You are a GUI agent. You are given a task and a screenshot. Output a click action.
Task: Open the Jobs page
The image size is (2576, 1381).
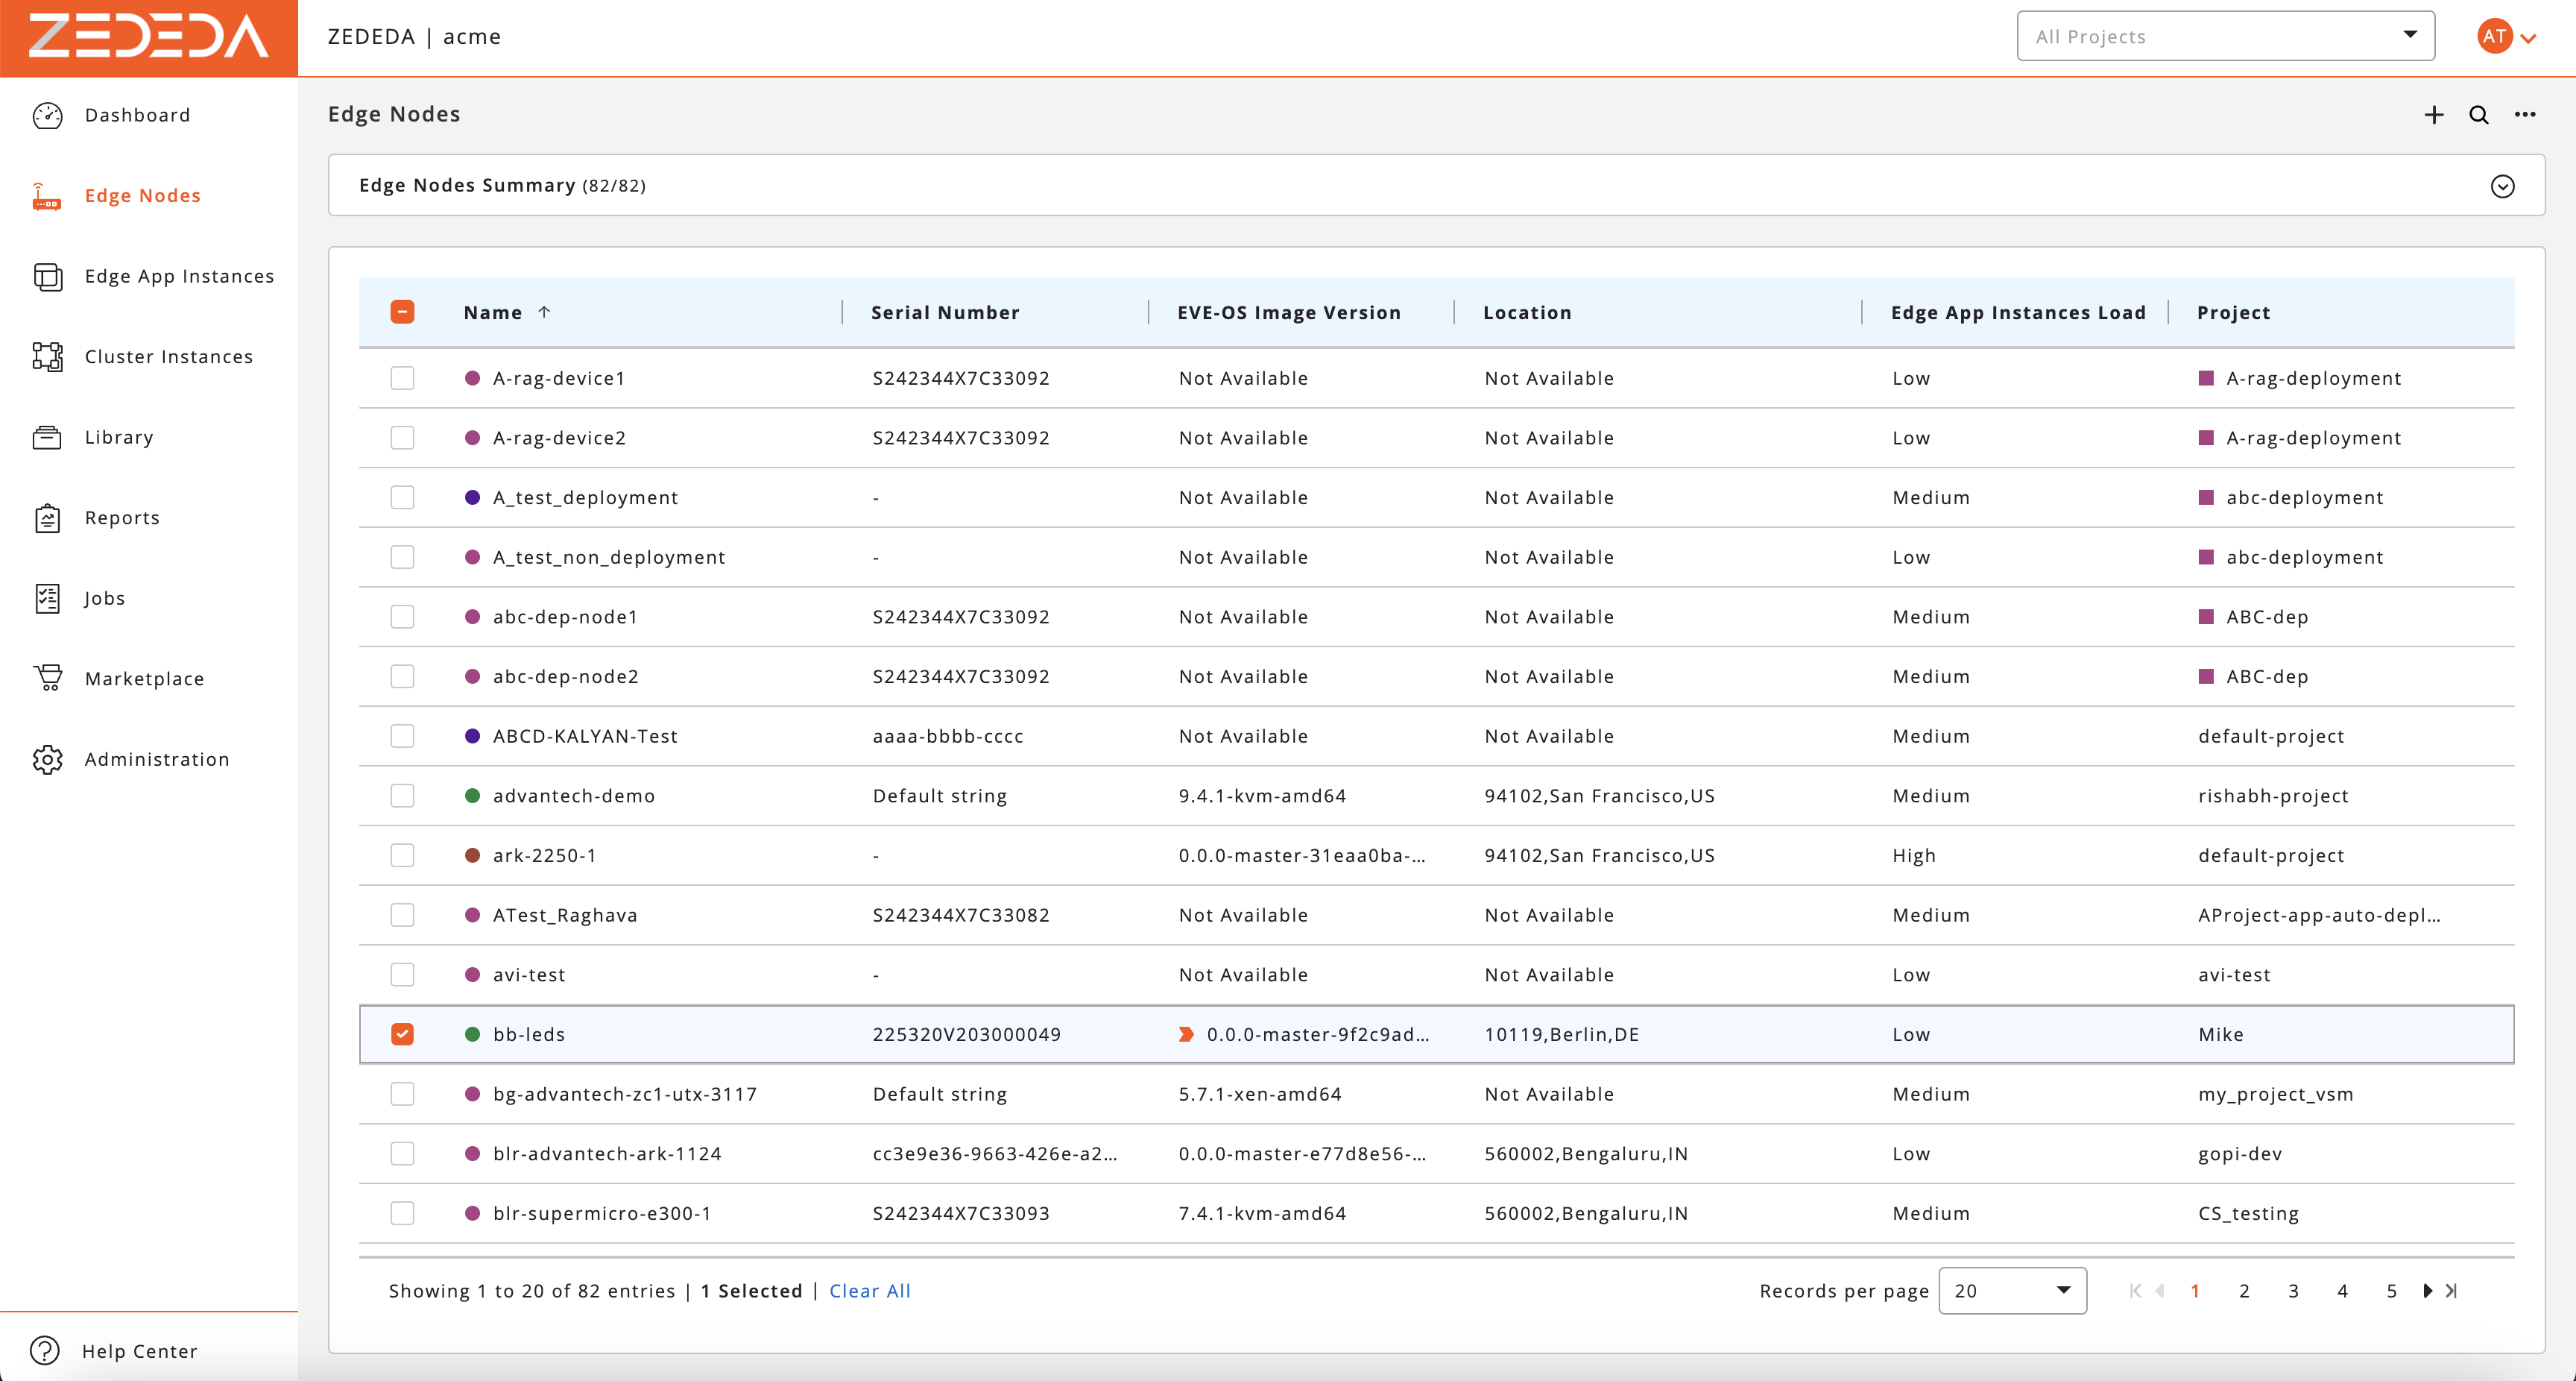tap(103, 599)
